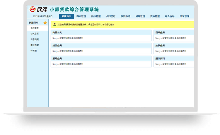The height and width of the screenshot is (135, 220).
Task: Click the 放款业务 panel header
Action: 174,46
